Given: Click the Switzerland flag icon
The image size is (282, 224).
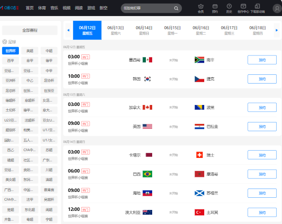Looking at the screenshot, I should 199,155.
